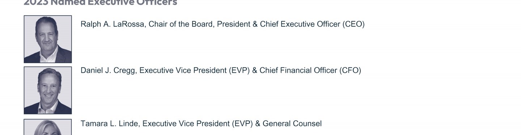Click the (EVP) abbreviation in Cregg's line
The height and width of the screenshot is (135, 521).
(x=239, y=71)
